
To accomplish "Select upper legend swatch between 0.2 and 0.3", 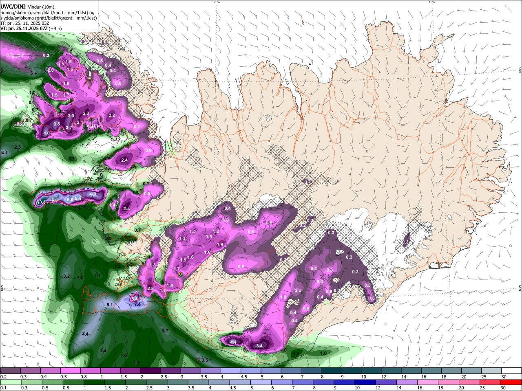I will pyautogui.click(x=10, y=371).
